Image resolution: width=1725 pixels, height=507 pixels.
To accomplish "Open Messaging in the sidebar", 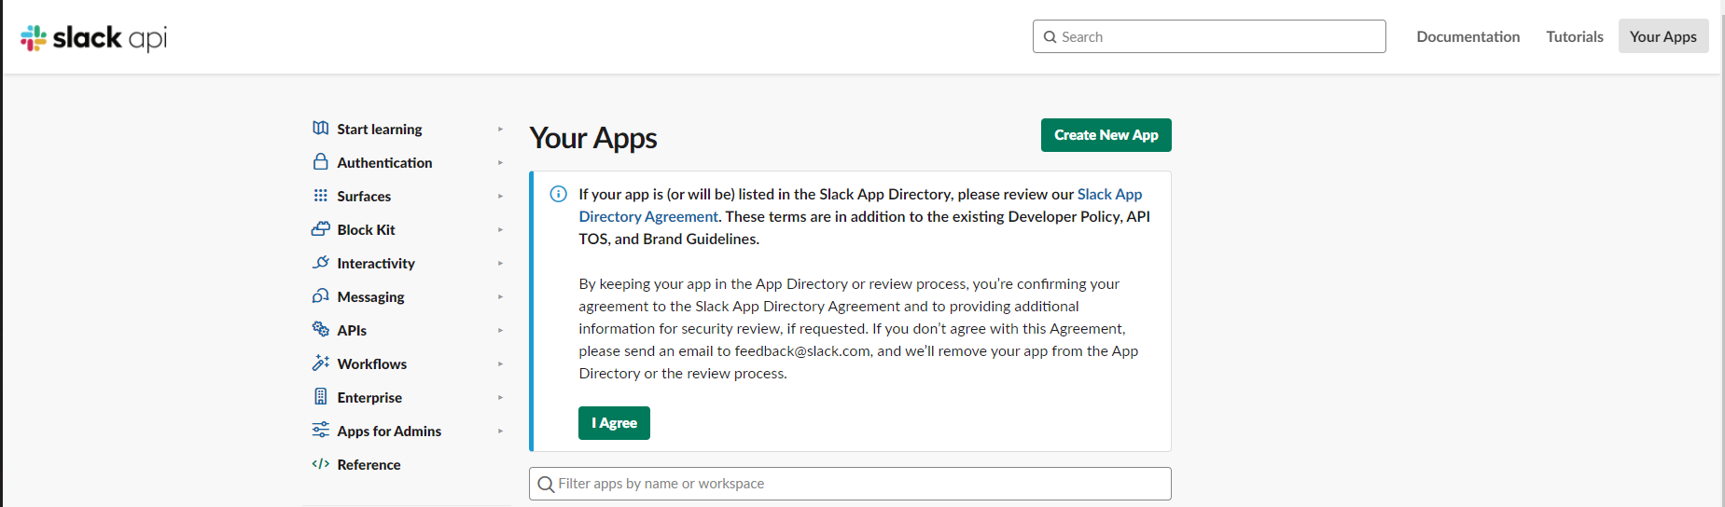I will pyautogui.click(x=370, y=297).
